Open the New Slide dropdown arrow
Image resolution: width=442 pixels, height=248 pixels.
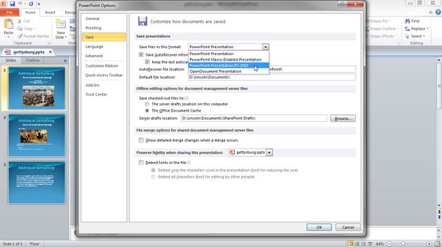pyautogui.click(x=66, y=37)
